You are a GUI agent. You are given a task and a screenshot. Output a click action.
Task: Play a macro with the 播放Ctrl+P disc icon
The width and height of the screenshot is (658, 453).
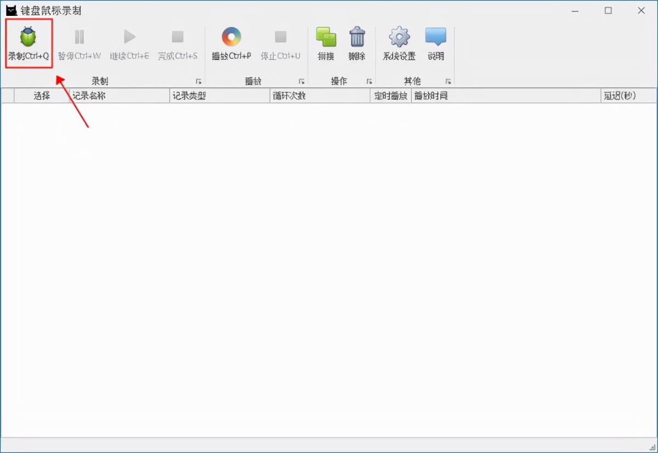[230, 37]
